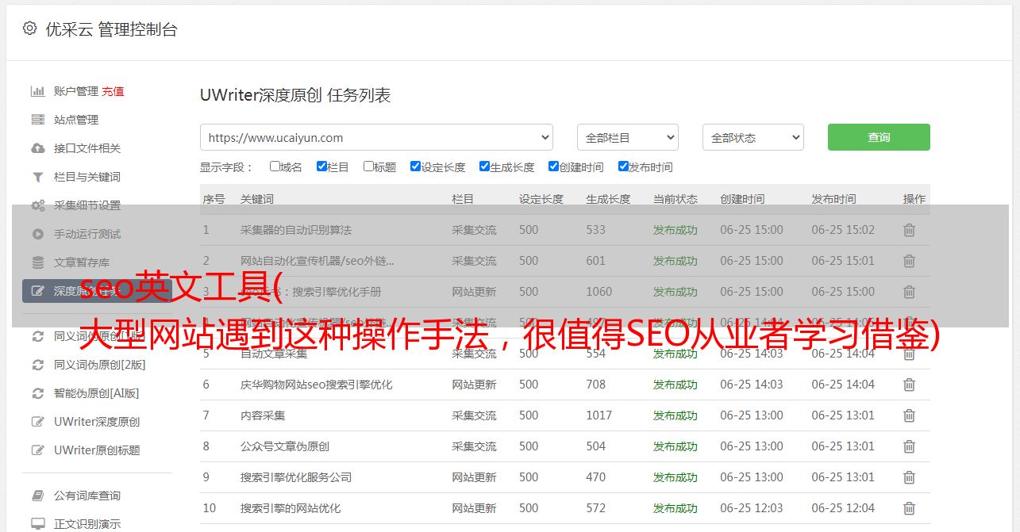Screen dimensions: 1020x532
Task: Click the database icon for 文章暂存库
Action: tap(37, 262)
